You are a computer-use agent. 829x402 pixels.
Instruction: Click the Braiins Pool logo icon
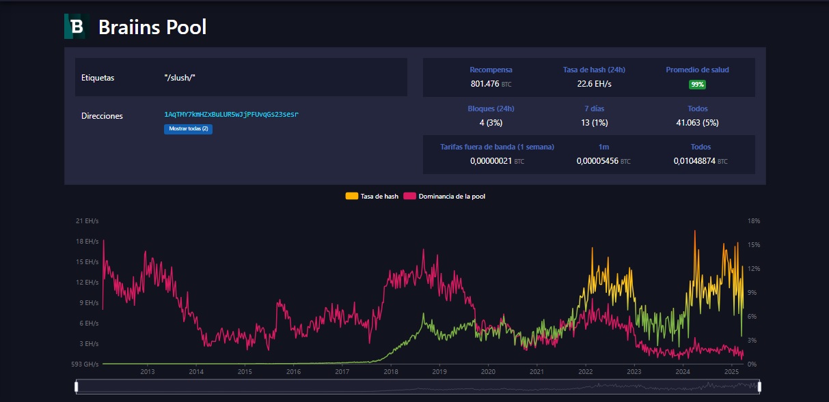75,27
